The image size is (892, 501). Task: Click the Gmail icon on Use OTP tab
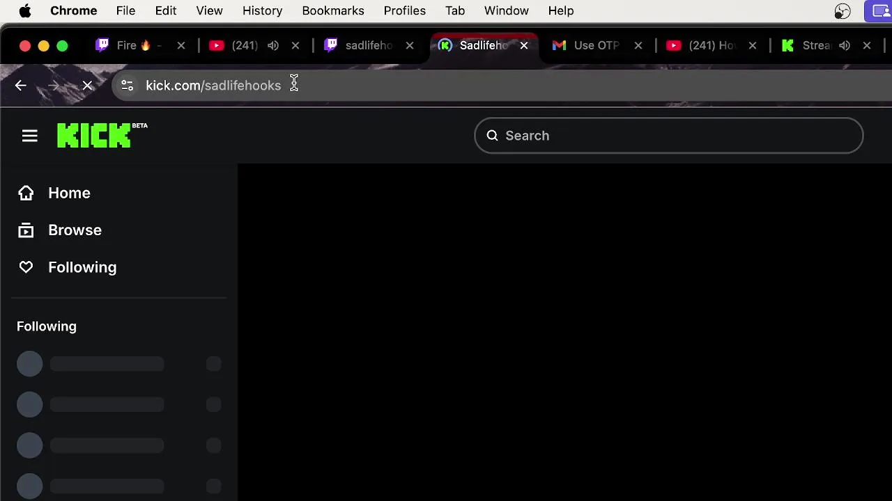(x=559, y=45)
